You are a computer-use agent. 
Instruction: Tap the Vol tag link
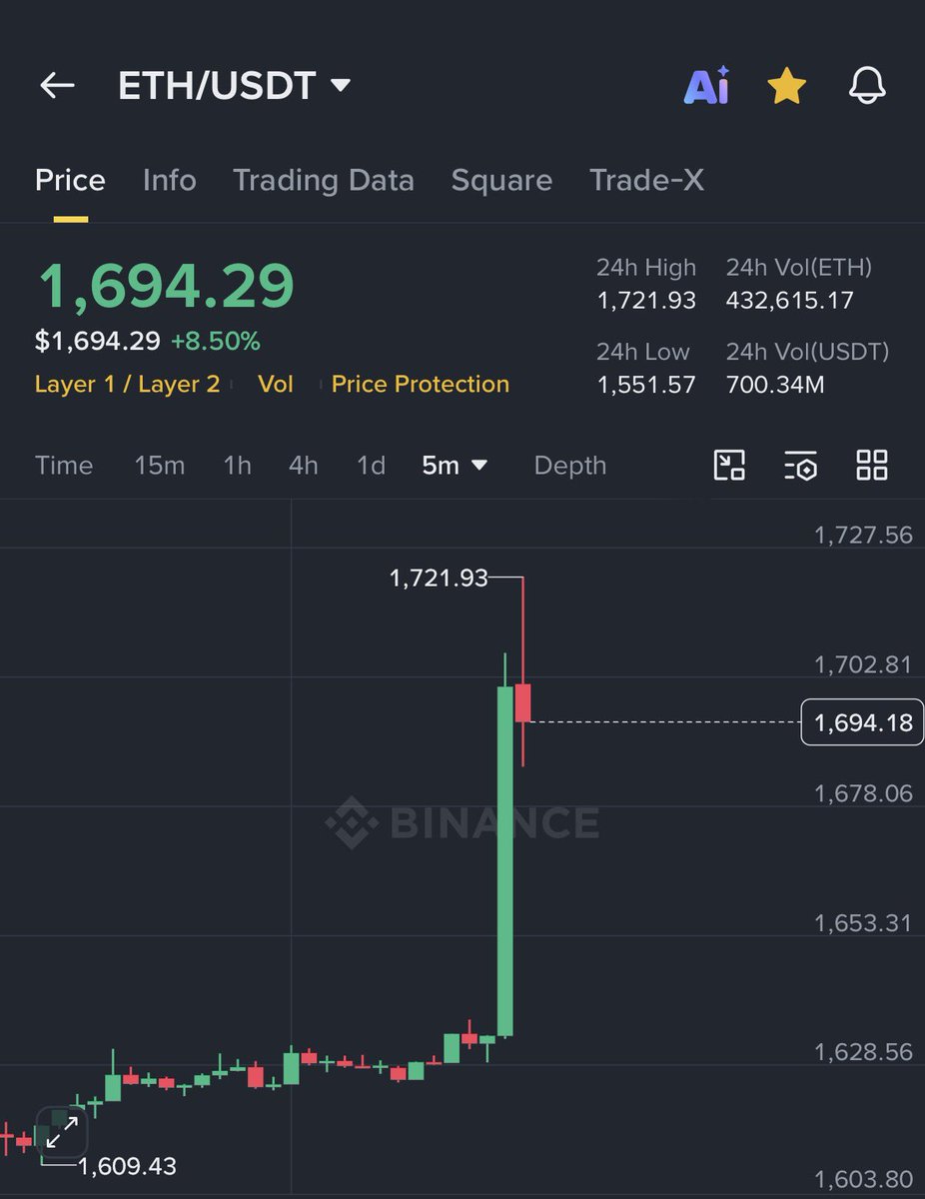276,385
